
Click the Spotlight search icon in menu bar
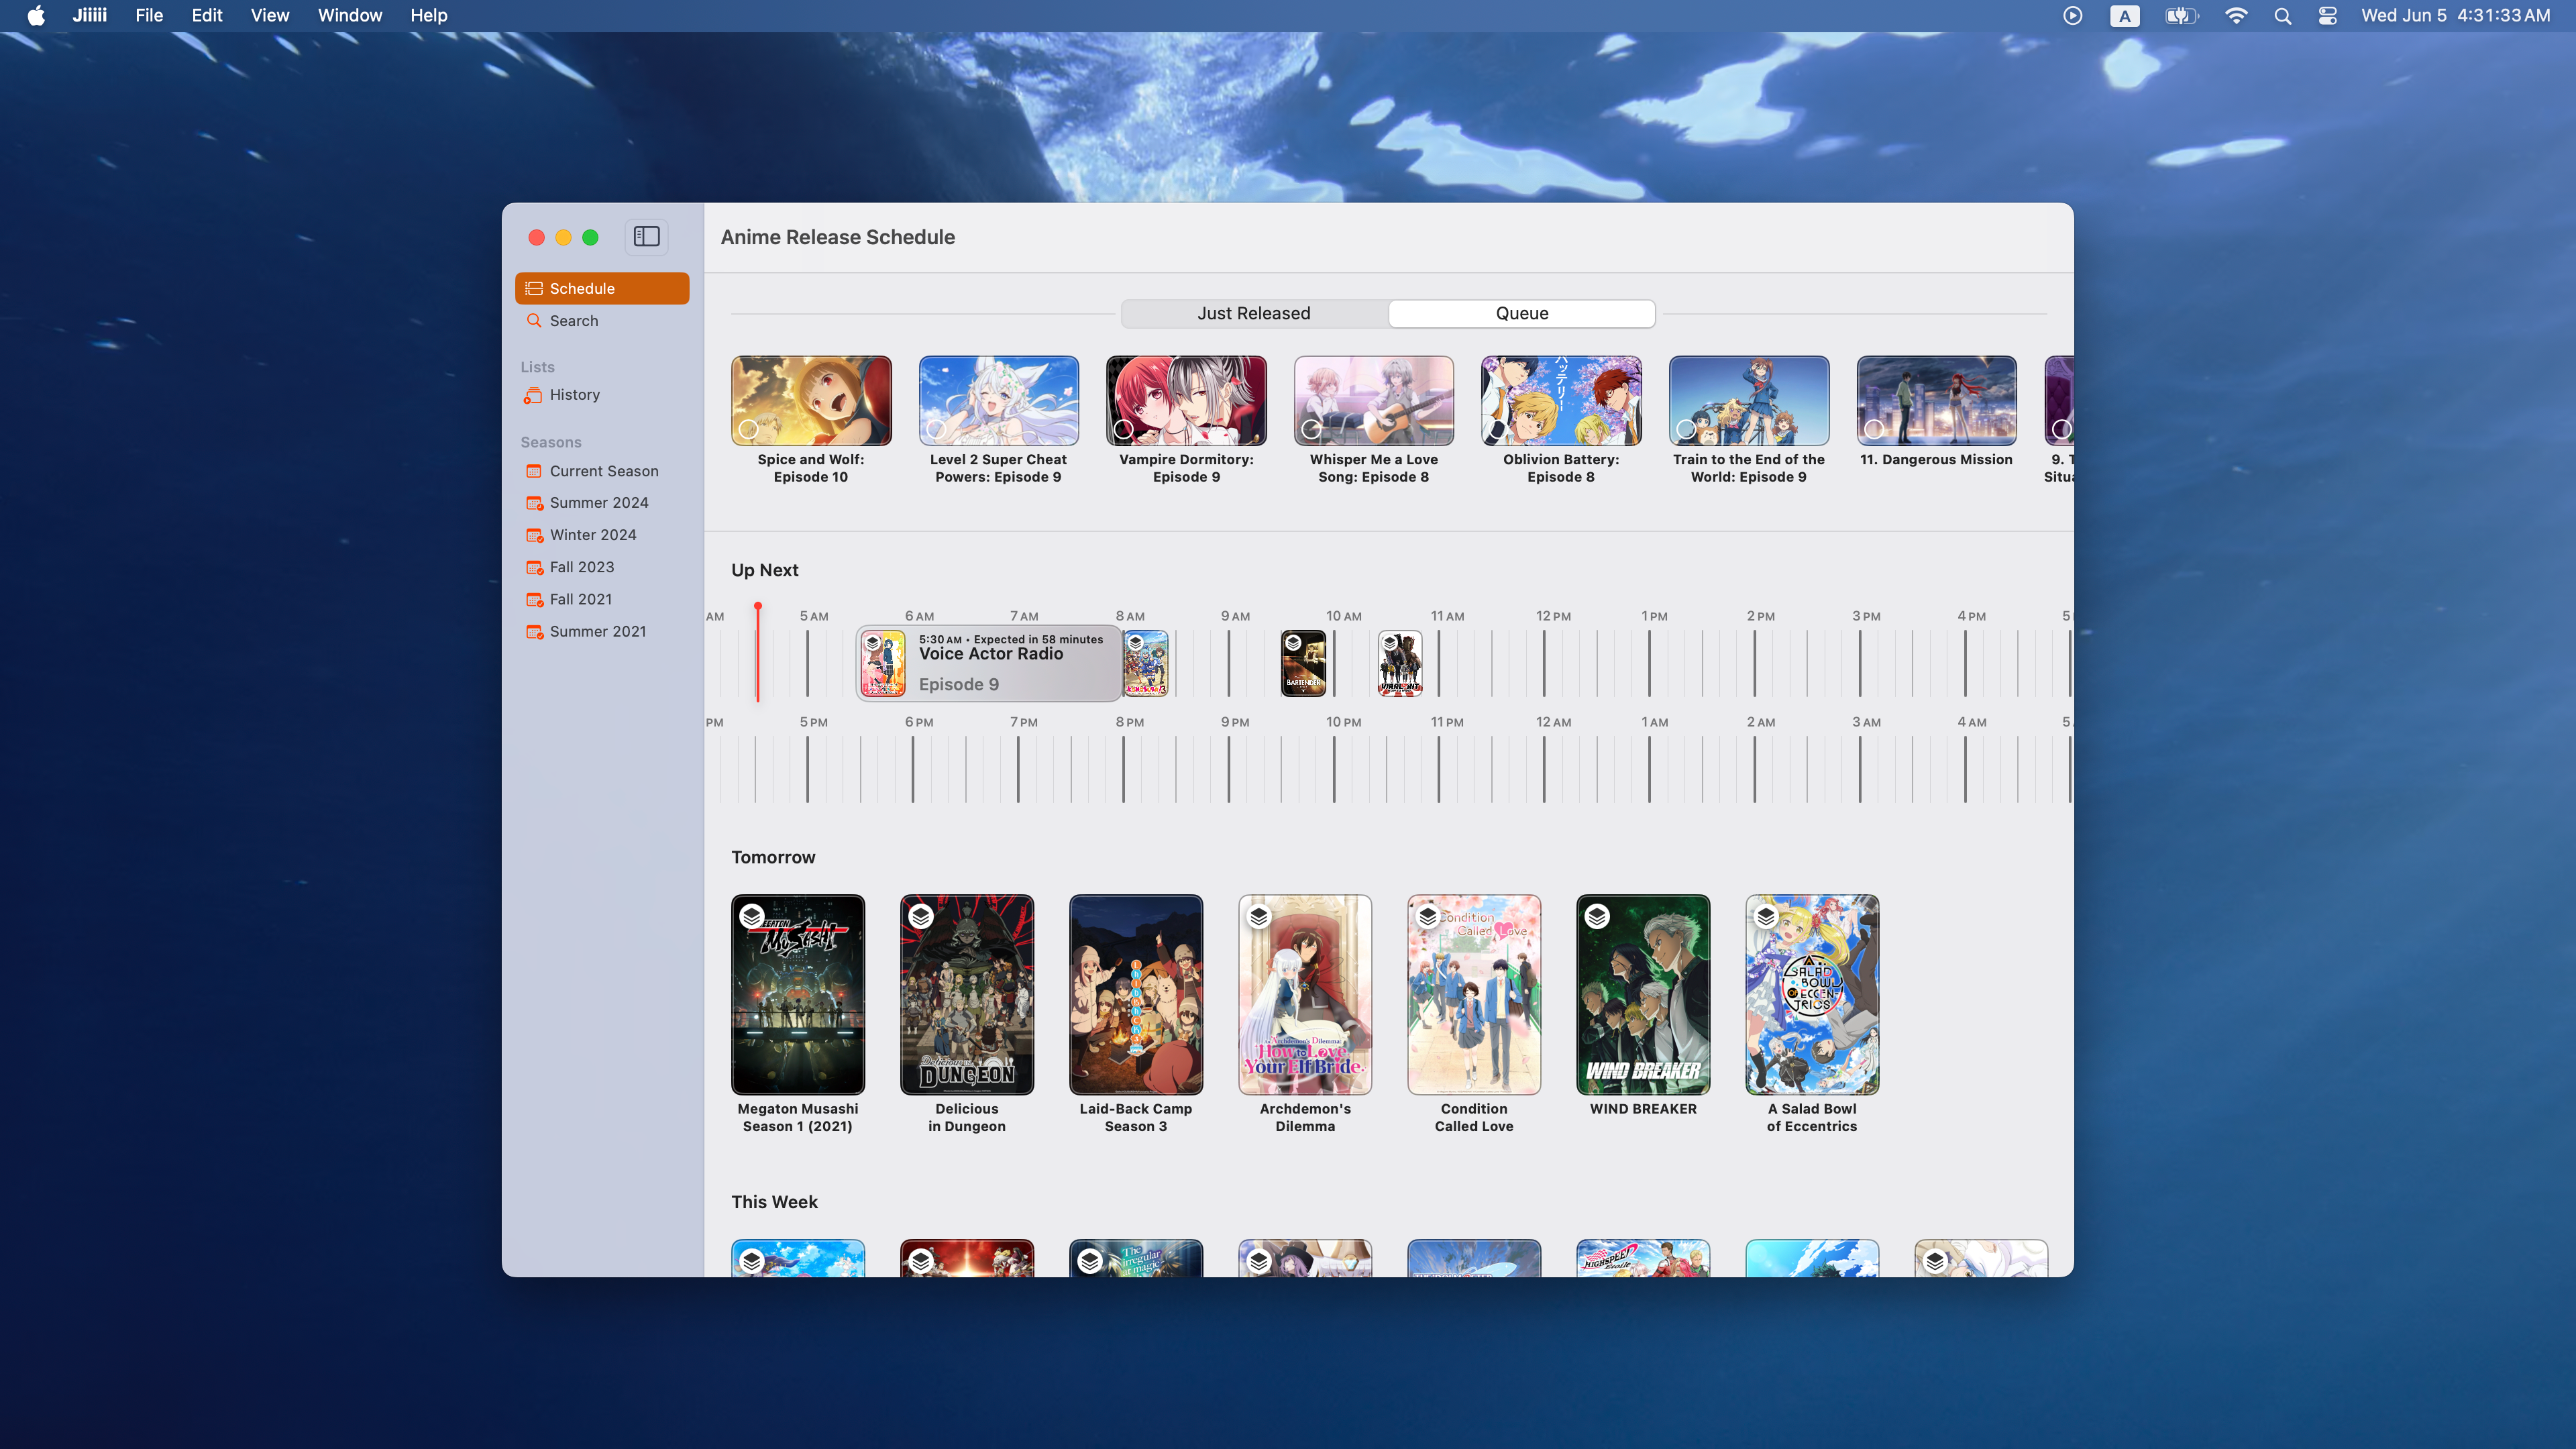point(2282,15)
